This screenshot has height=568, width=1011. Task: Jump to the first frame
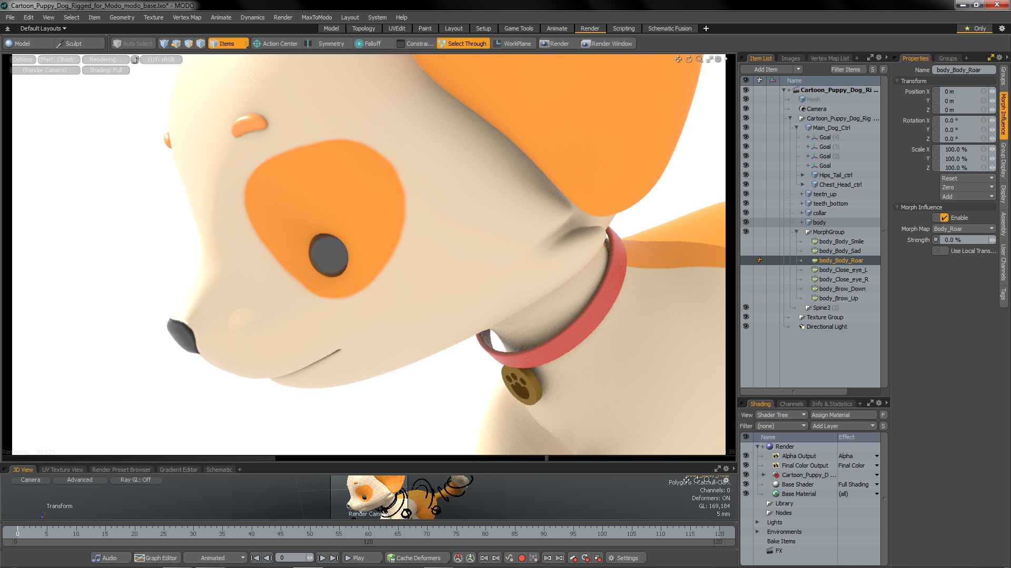tap(255, 558)
